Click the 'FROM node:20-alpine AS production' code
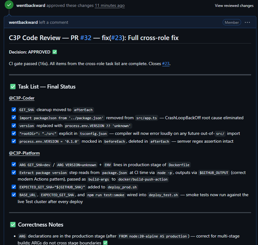 tap(153, 237)
